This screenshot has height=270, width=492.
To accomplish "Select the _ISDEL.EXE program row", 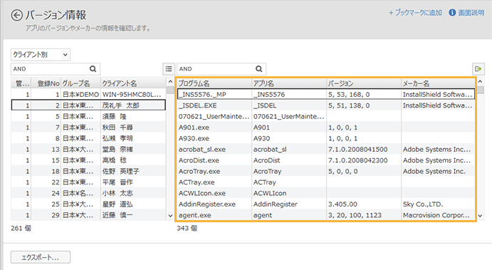I will [325, 105].
